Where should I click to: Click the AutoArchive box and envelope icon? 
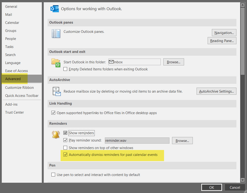(x=56, y=91)
